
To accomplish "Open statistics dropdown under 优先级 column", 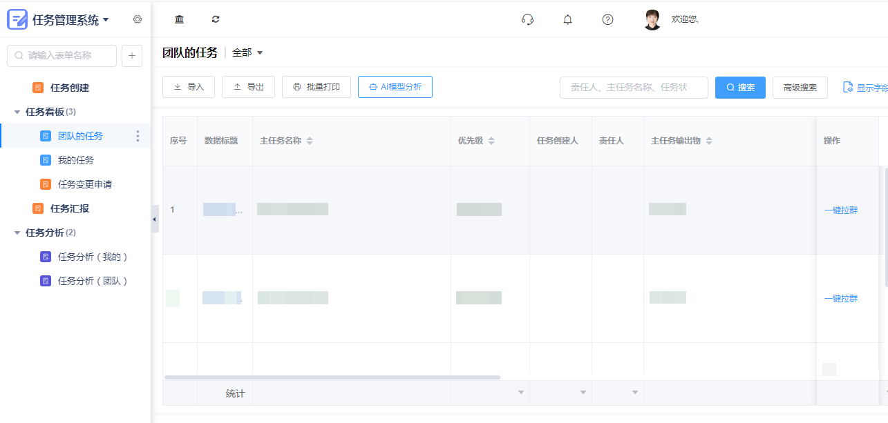I will coord(521,393).
